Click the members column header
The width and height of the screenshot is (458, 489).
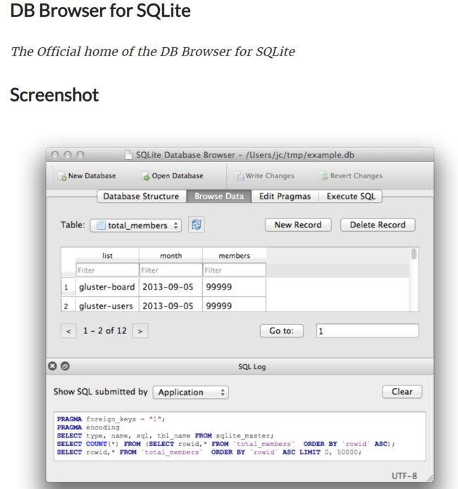(x=234, y=256)
